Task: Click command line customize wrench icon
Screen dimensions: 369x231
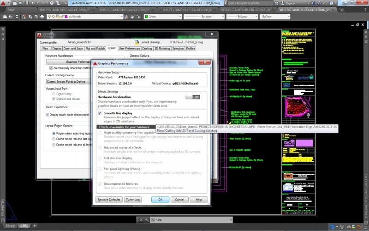Action: pyautogui.click(x=147, y=220)
